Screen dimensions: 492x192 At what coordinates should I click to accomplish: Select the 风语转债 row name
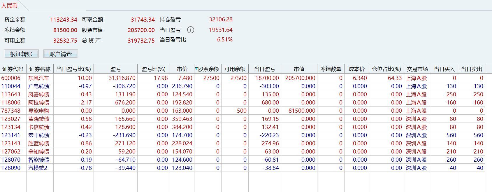[x=39, y=94]
